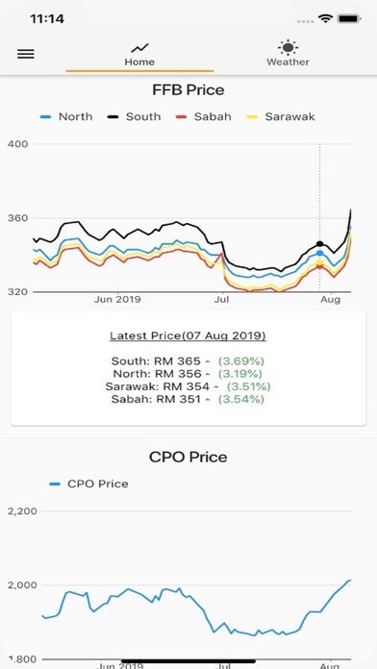The height and width of the screenshot is (669, 377).
Task: Hide the CPO Price legend series
Action: pyautogui.click(x=88, y=483)
